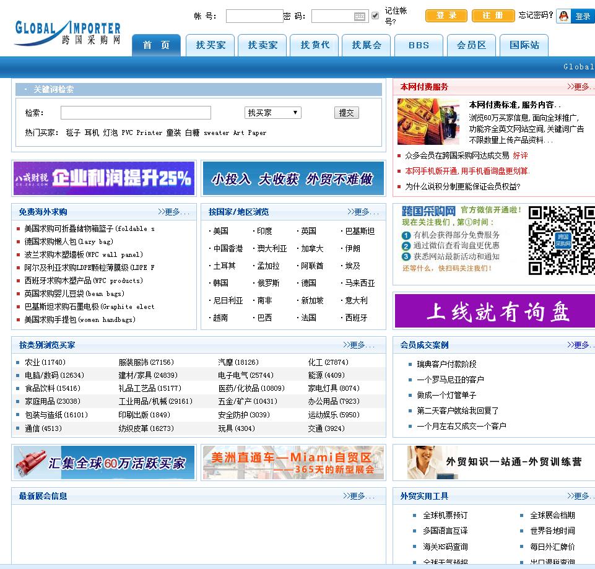Image resolution: width=595 pixels, height=569 pixels.
Task: Click hot buyer keyword 毯子
Action: point(73,133)
